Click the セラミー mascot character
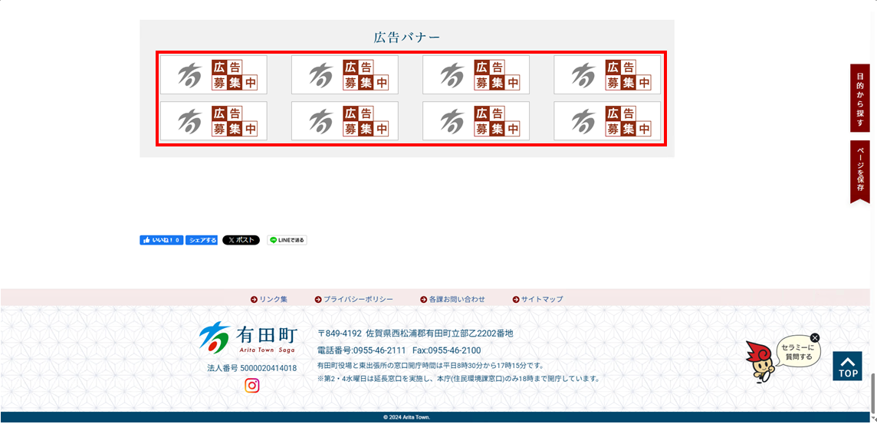This screenshot has width=877, height=424. (x=760, y=362)
